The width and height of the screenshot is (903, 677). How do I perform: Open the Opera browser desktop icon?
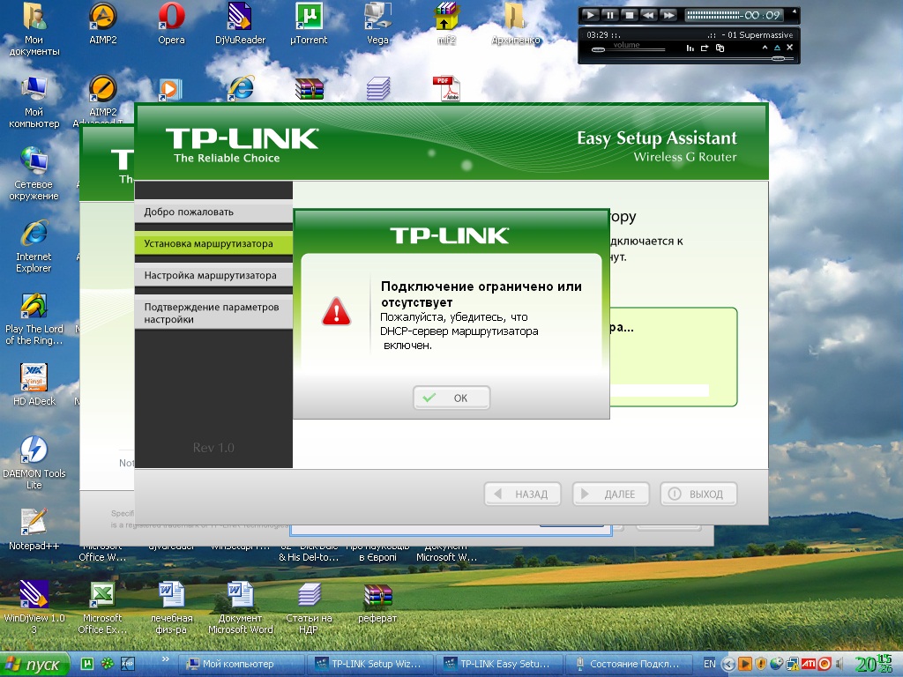pyautogui.click(x=171, y=23)
